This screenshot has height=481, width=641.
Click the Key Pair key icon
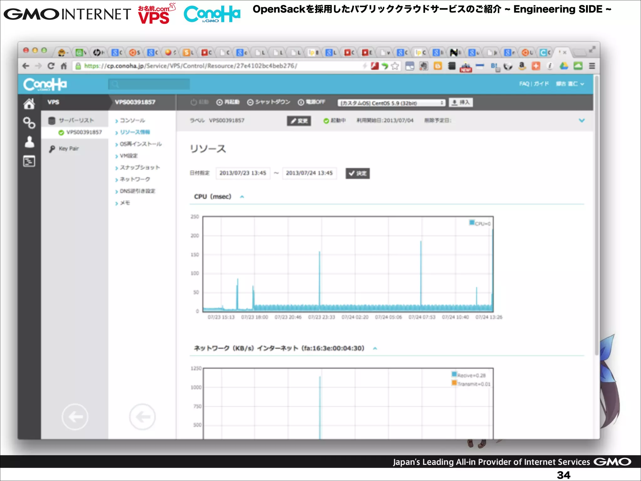(52, 149)
